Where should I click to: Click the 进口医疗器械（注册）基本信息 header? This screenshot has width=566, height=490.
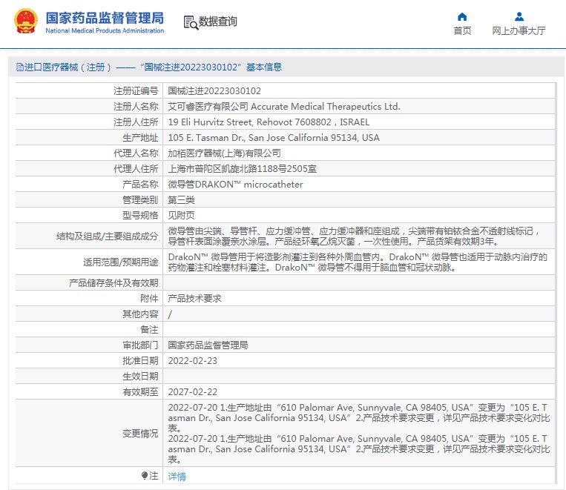149,67
